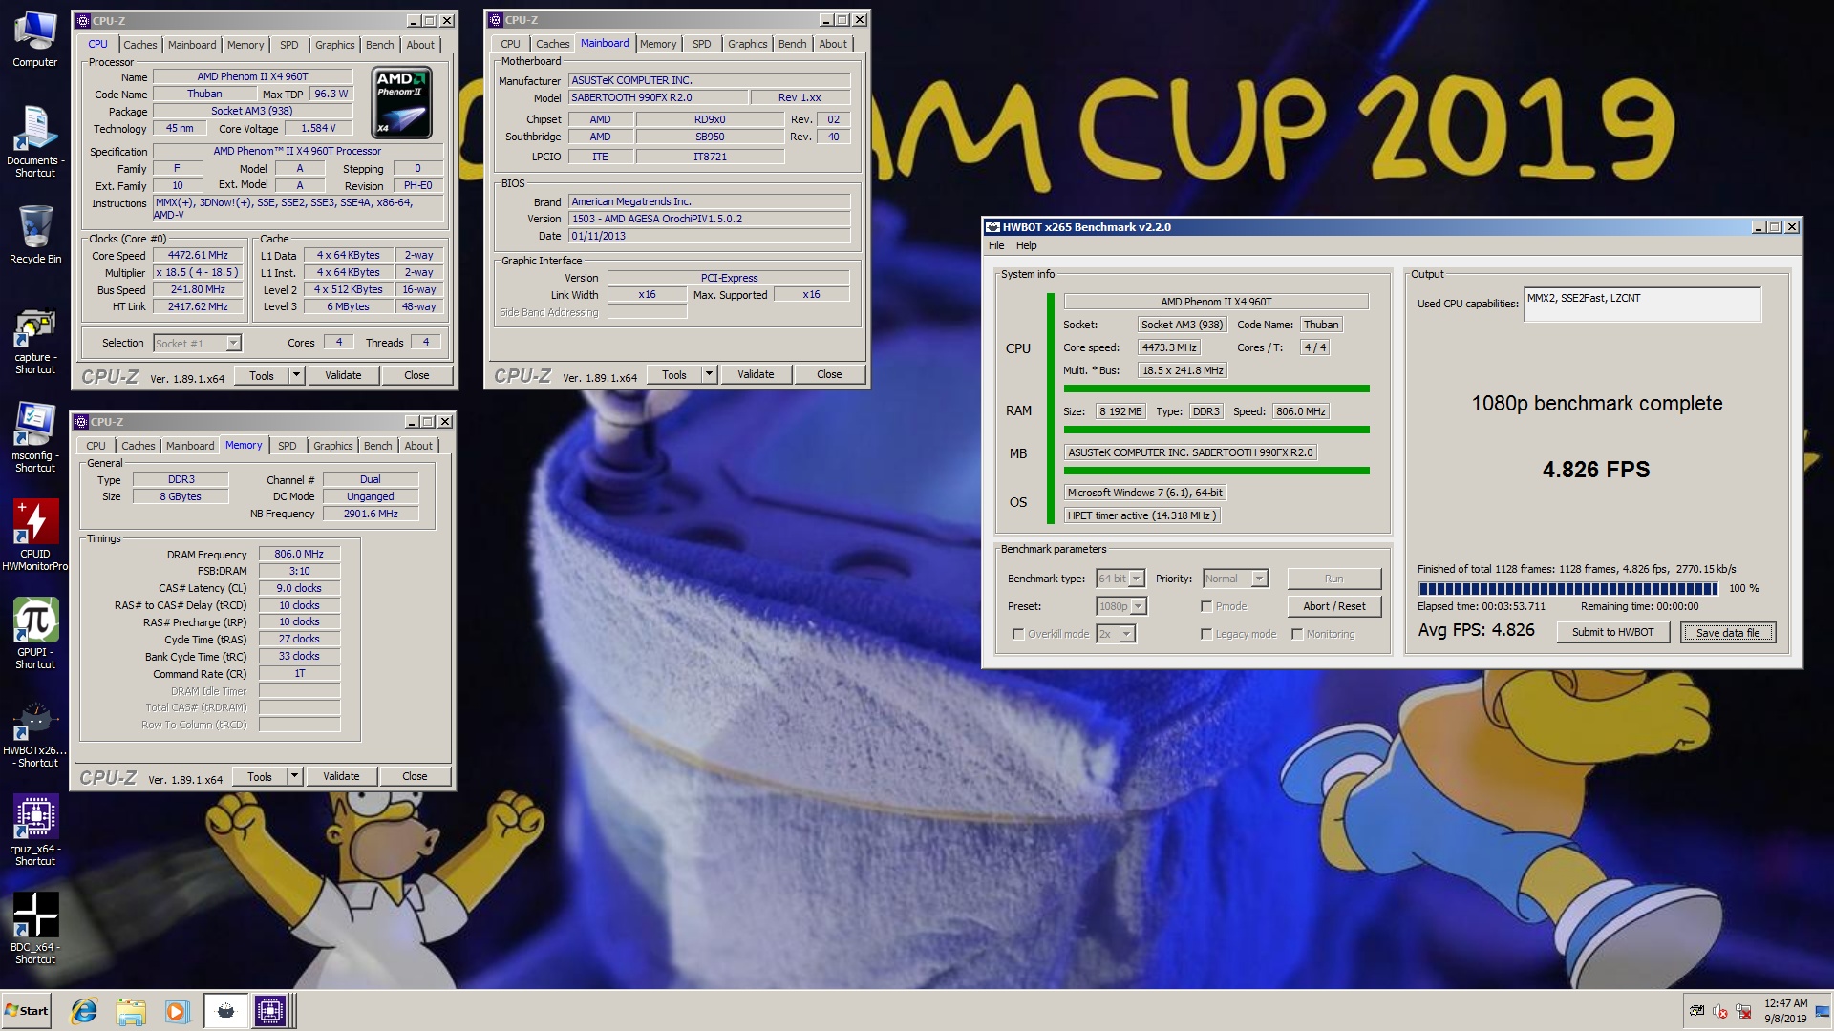Launch HWBOT x265 desktop shortcut
Image resolution: width=1834 pixels, height=1031 pixels.
35,735
